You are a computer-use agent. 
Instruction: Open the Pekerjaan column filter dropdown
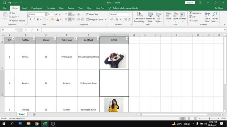tap(76, 38)
